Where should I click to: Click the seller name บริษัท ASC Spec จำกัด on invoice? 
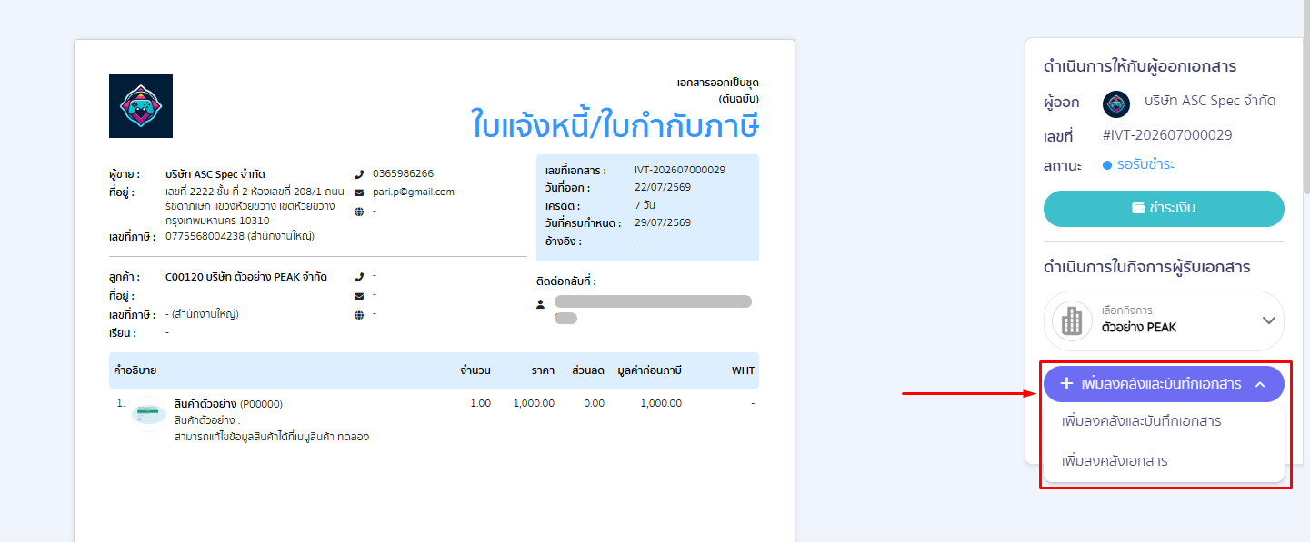pyautogui.click(x=215, y=174)
